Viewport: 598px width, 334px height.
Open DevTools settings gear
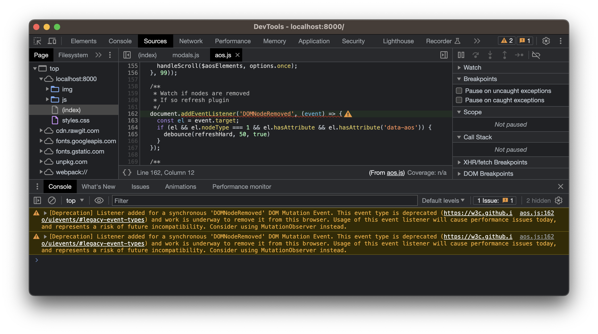pos(546,41)
